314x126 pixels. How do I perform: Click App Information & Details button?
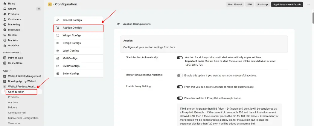(x=287, y=4)
